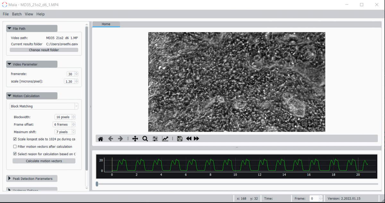Reset the video view with Home icon
The height and width of the screenshot is (203, 385).
pos(100,139)
